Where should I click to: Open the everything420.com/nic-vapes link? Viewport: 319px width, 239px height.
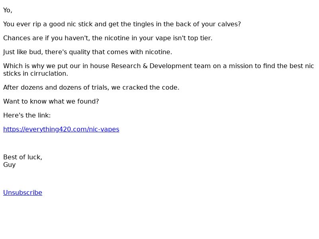click(61, 129)
